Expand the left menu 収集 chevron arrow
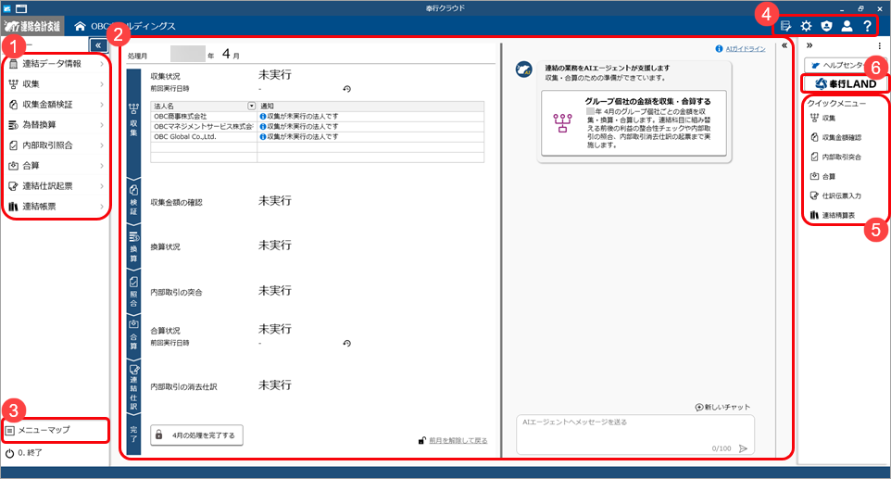The width and height of the screenshot is (891, 479). (x=102, y=84)
